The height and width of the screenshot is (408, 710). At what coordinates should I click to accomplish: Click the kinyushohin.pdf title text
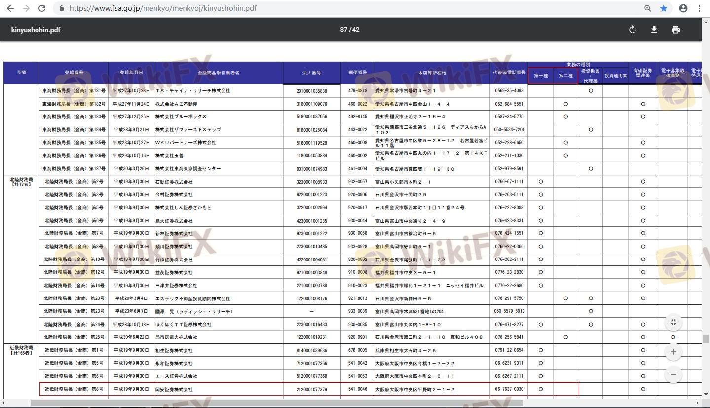point(36,30)
